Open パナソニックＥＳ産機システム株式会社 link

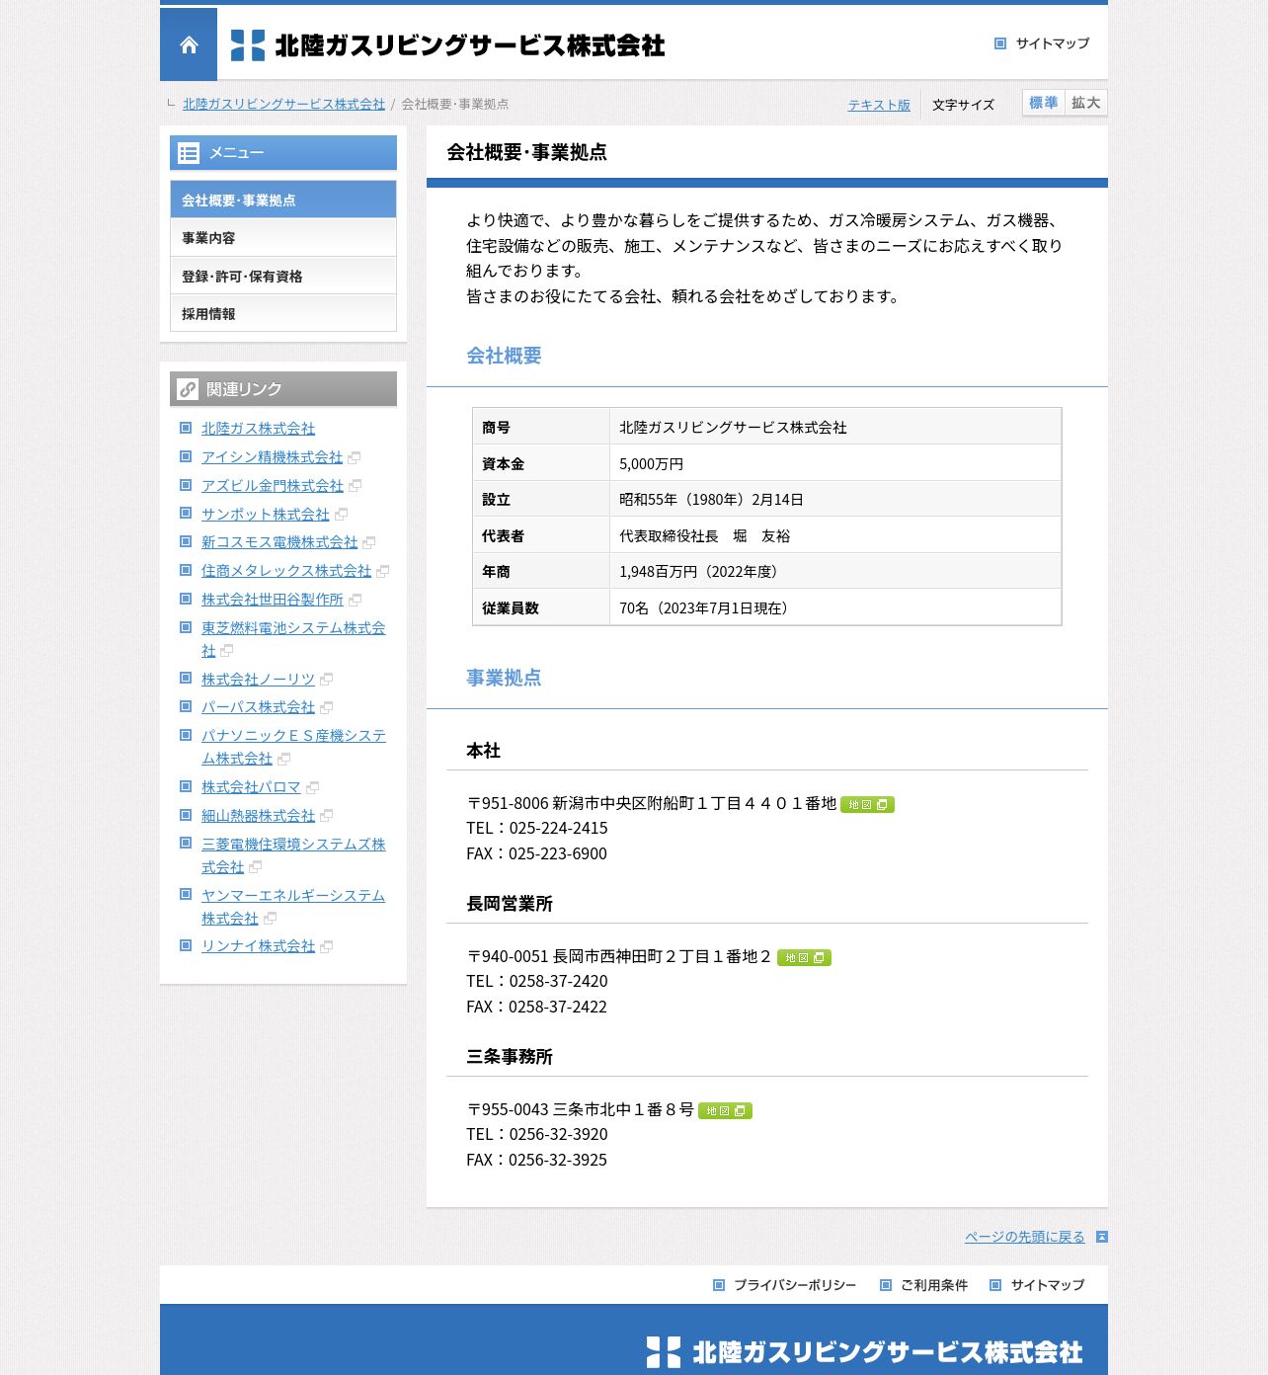point(293,747)
